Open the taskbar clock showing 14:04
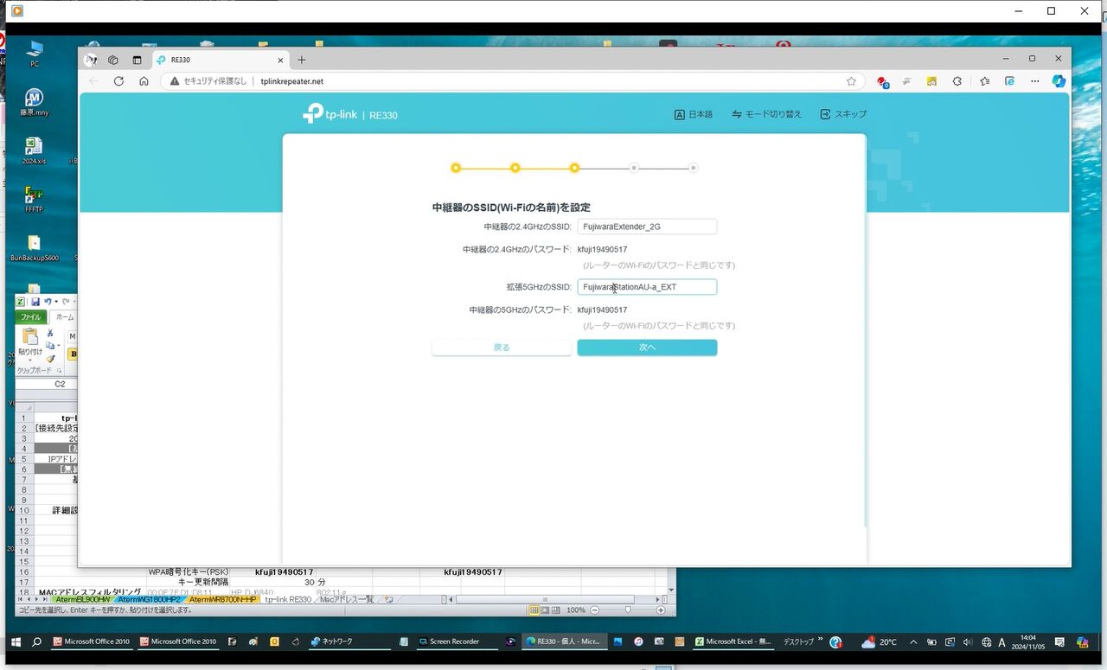The image size is (1107, 670). (1028, 642)
